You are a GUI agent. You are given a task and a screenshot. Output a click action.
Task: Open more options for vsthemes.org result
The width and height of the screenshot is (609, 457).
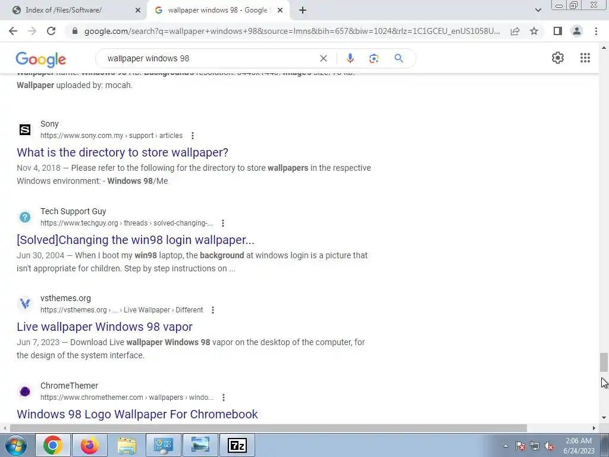click(x=213, y=310)
